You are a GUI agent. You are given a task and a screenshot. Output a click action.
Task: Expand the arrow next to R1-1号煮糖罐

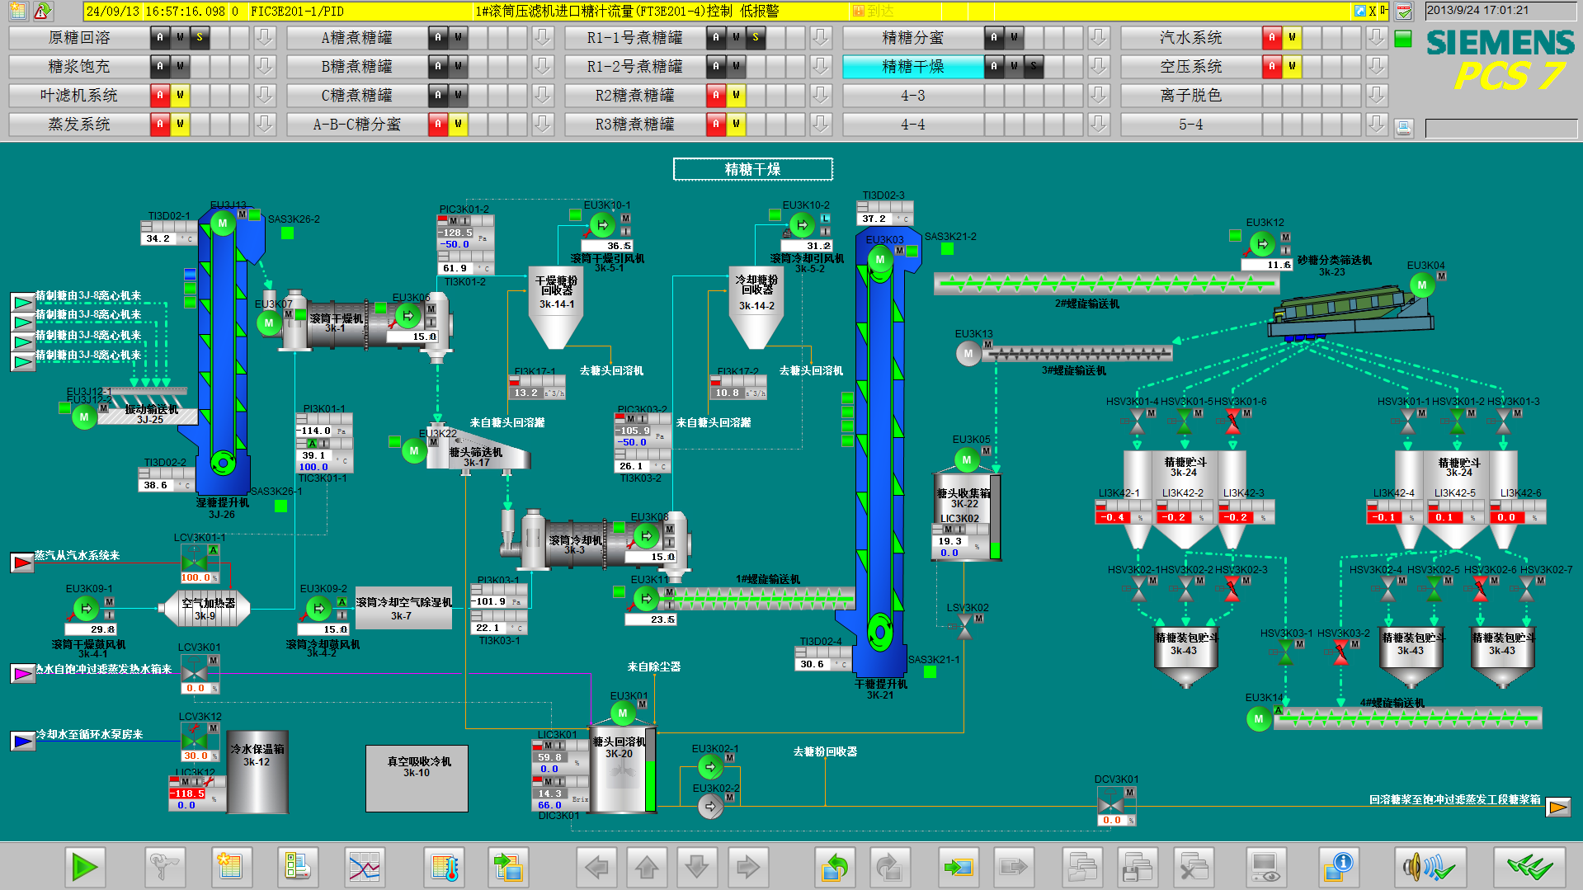[x=820, y=38]
